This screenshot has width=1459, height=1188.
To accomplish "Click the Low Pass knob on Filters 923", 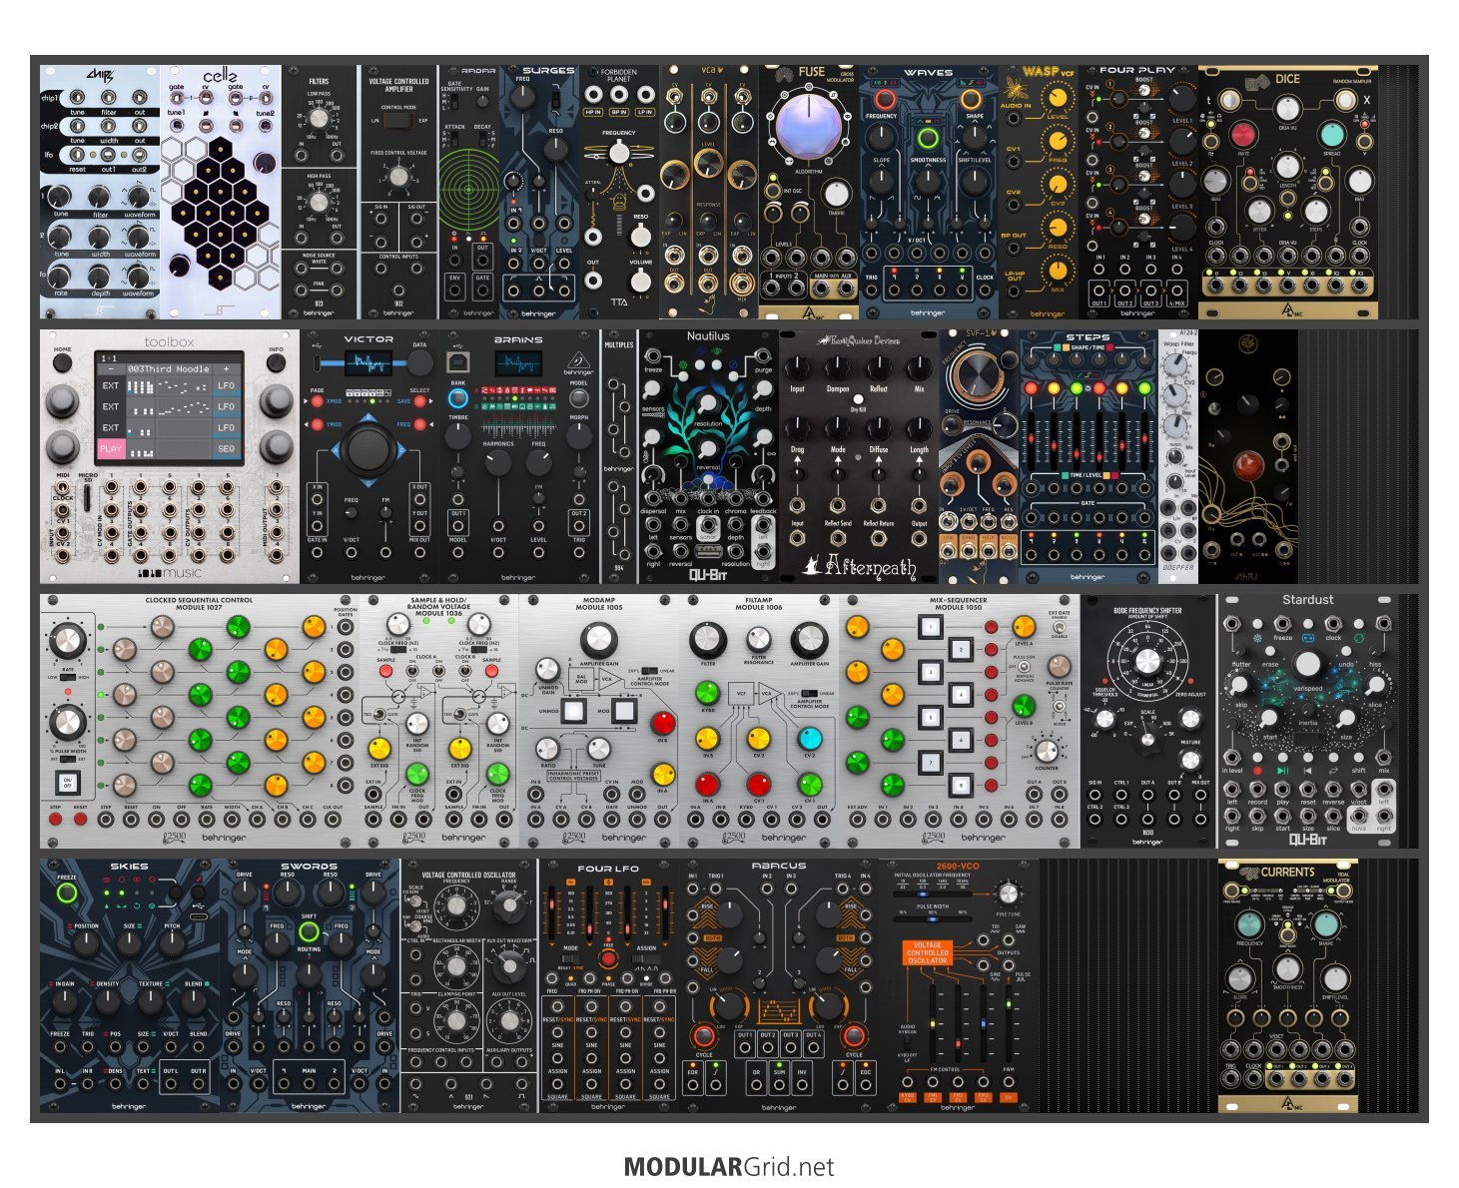I will pos(319,120).
